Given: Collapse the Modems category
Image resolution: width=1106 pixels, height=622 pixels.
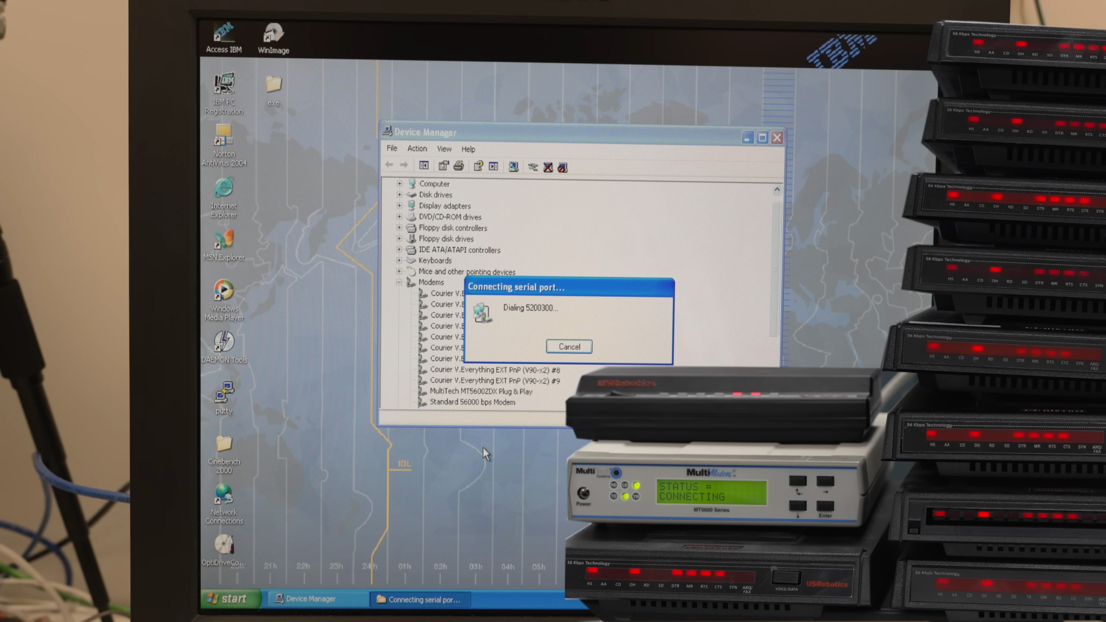Looking at the screenshot, I should click(x=400, y=282).
